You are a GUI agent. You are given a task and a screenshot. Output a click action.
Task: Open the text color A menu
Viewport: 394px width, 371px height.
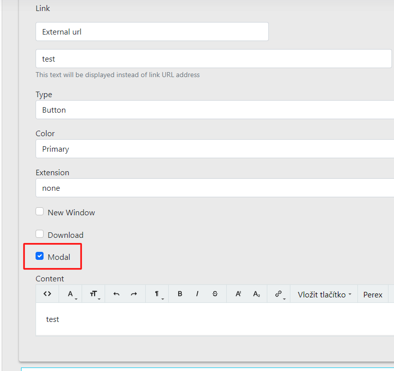click(71, 294)
